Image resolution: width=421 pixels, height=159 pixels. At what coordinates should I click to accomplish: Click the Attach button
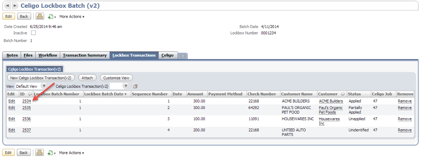87,78
